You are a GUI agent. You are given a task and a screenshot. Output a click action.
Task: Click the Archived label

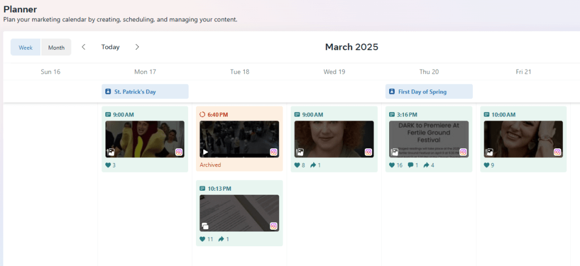(x=210, y=165)
